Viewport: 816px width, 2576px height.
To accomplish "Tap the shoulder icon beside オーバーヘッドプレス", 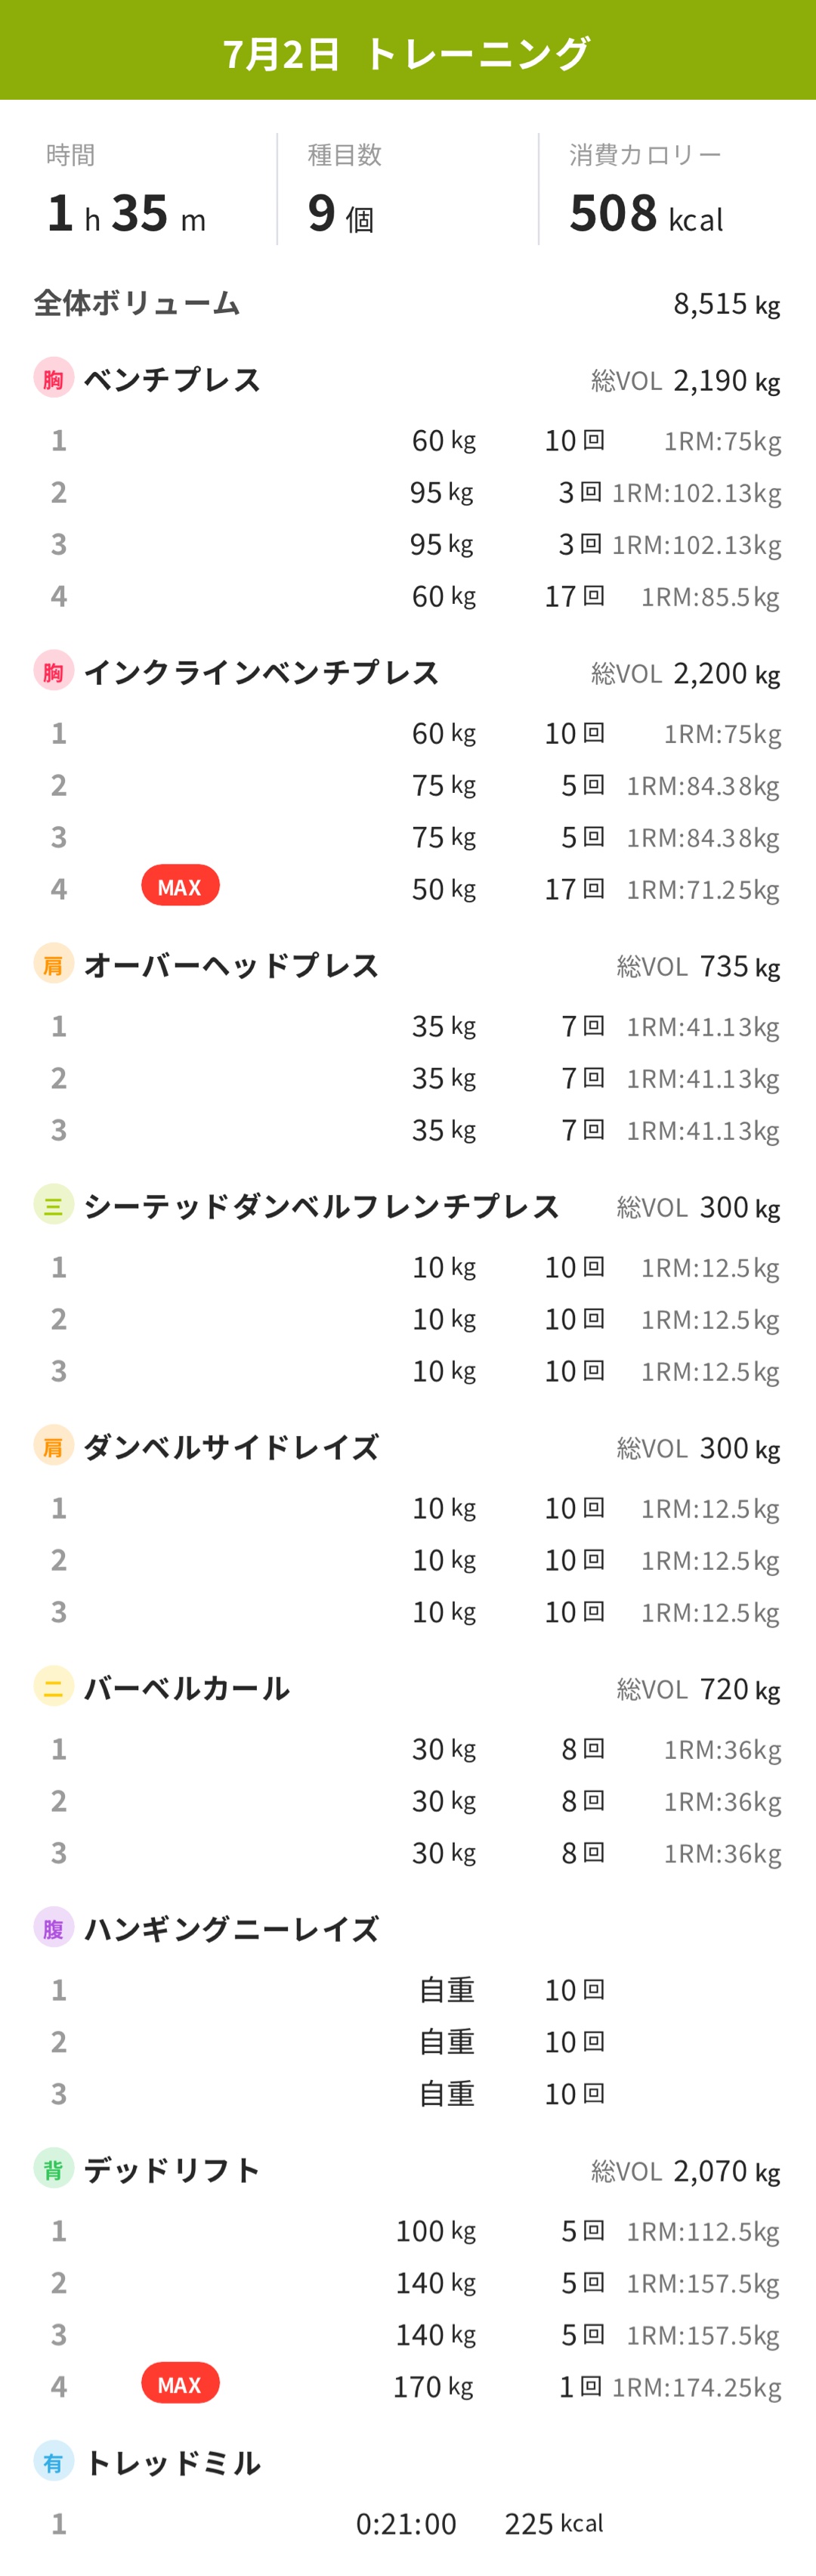I will [53, 964].
